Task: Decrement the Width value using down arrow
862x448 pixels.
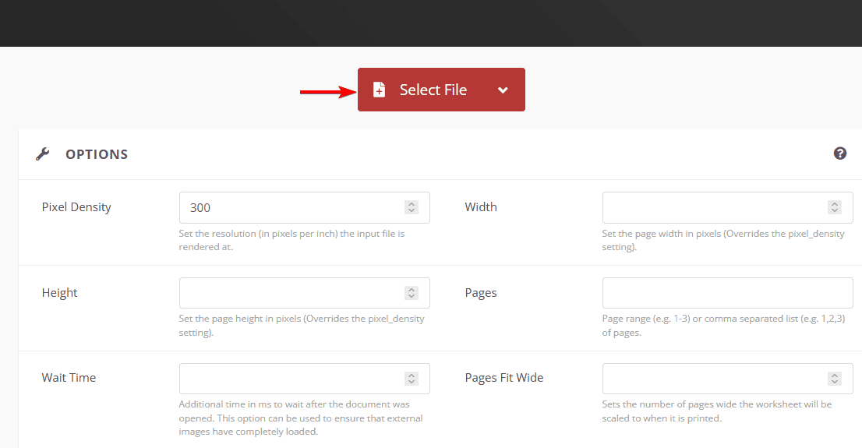Action: pos(835,211)
